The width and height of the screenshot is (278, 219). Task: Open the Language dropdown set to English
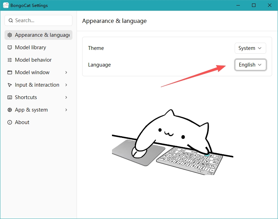coord(250,65)
